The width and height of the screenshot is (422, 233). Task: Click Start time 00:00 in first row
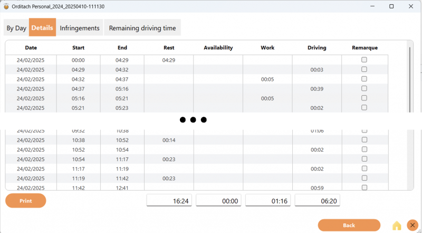pyautogui.click(x=78, y=60)
